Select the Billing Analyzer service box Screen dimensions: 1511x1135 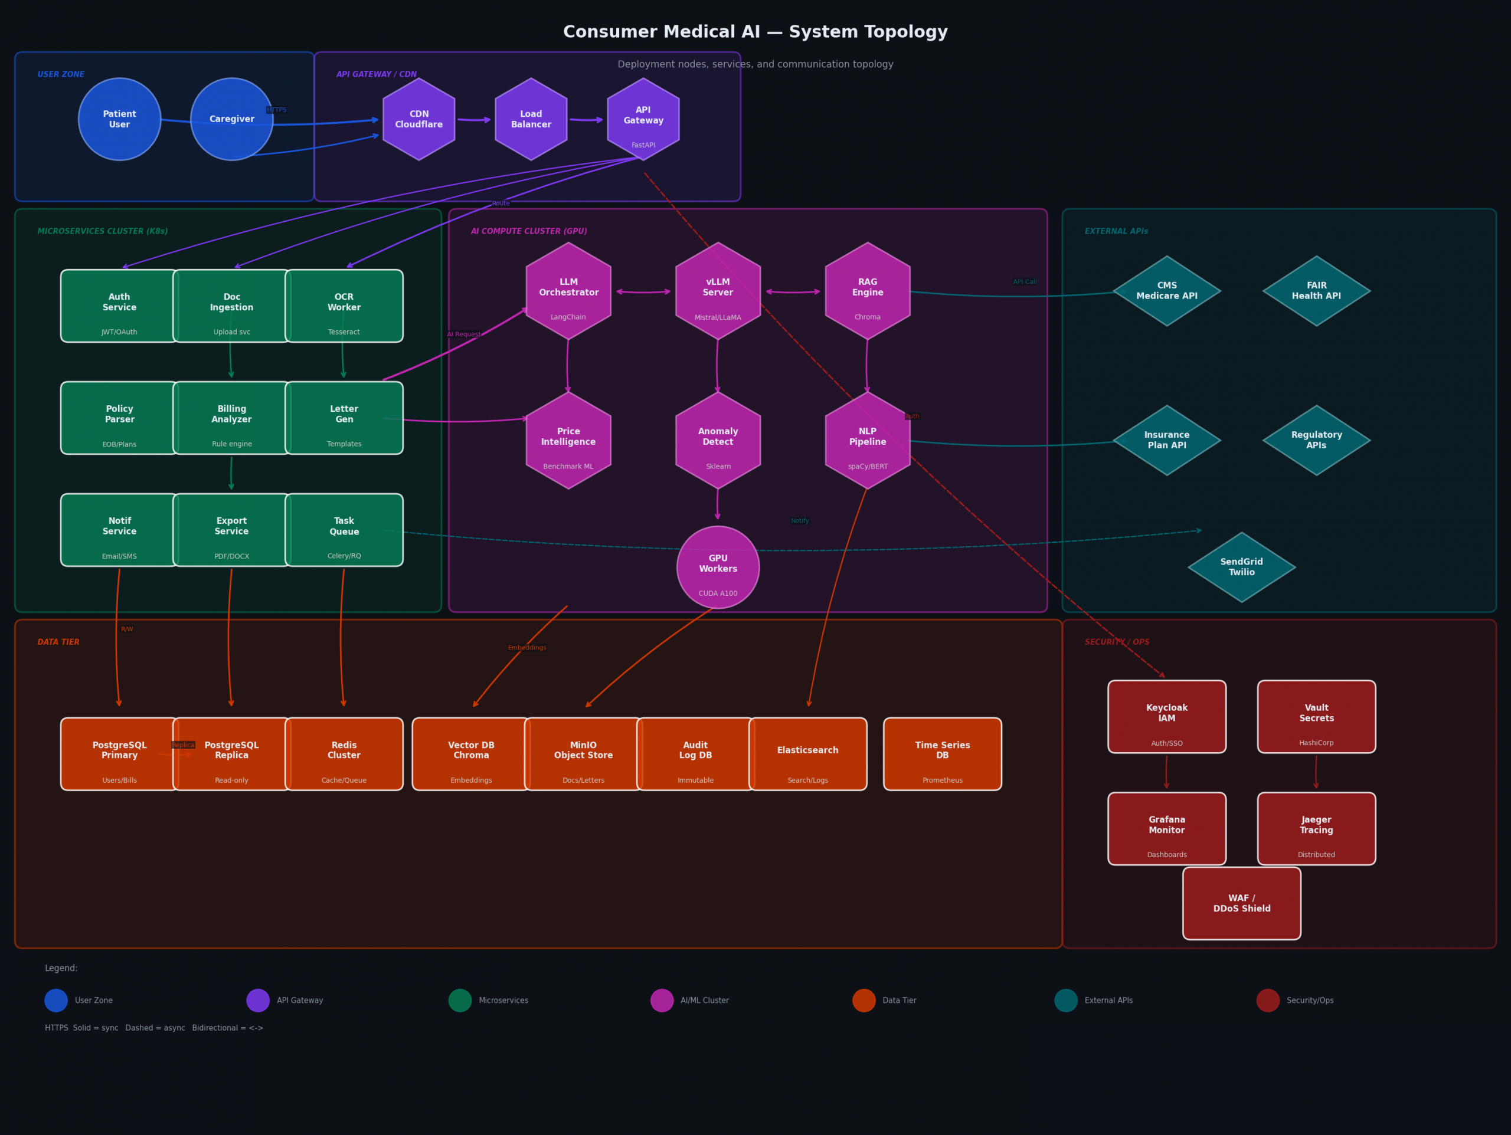(x=231, y=418)
